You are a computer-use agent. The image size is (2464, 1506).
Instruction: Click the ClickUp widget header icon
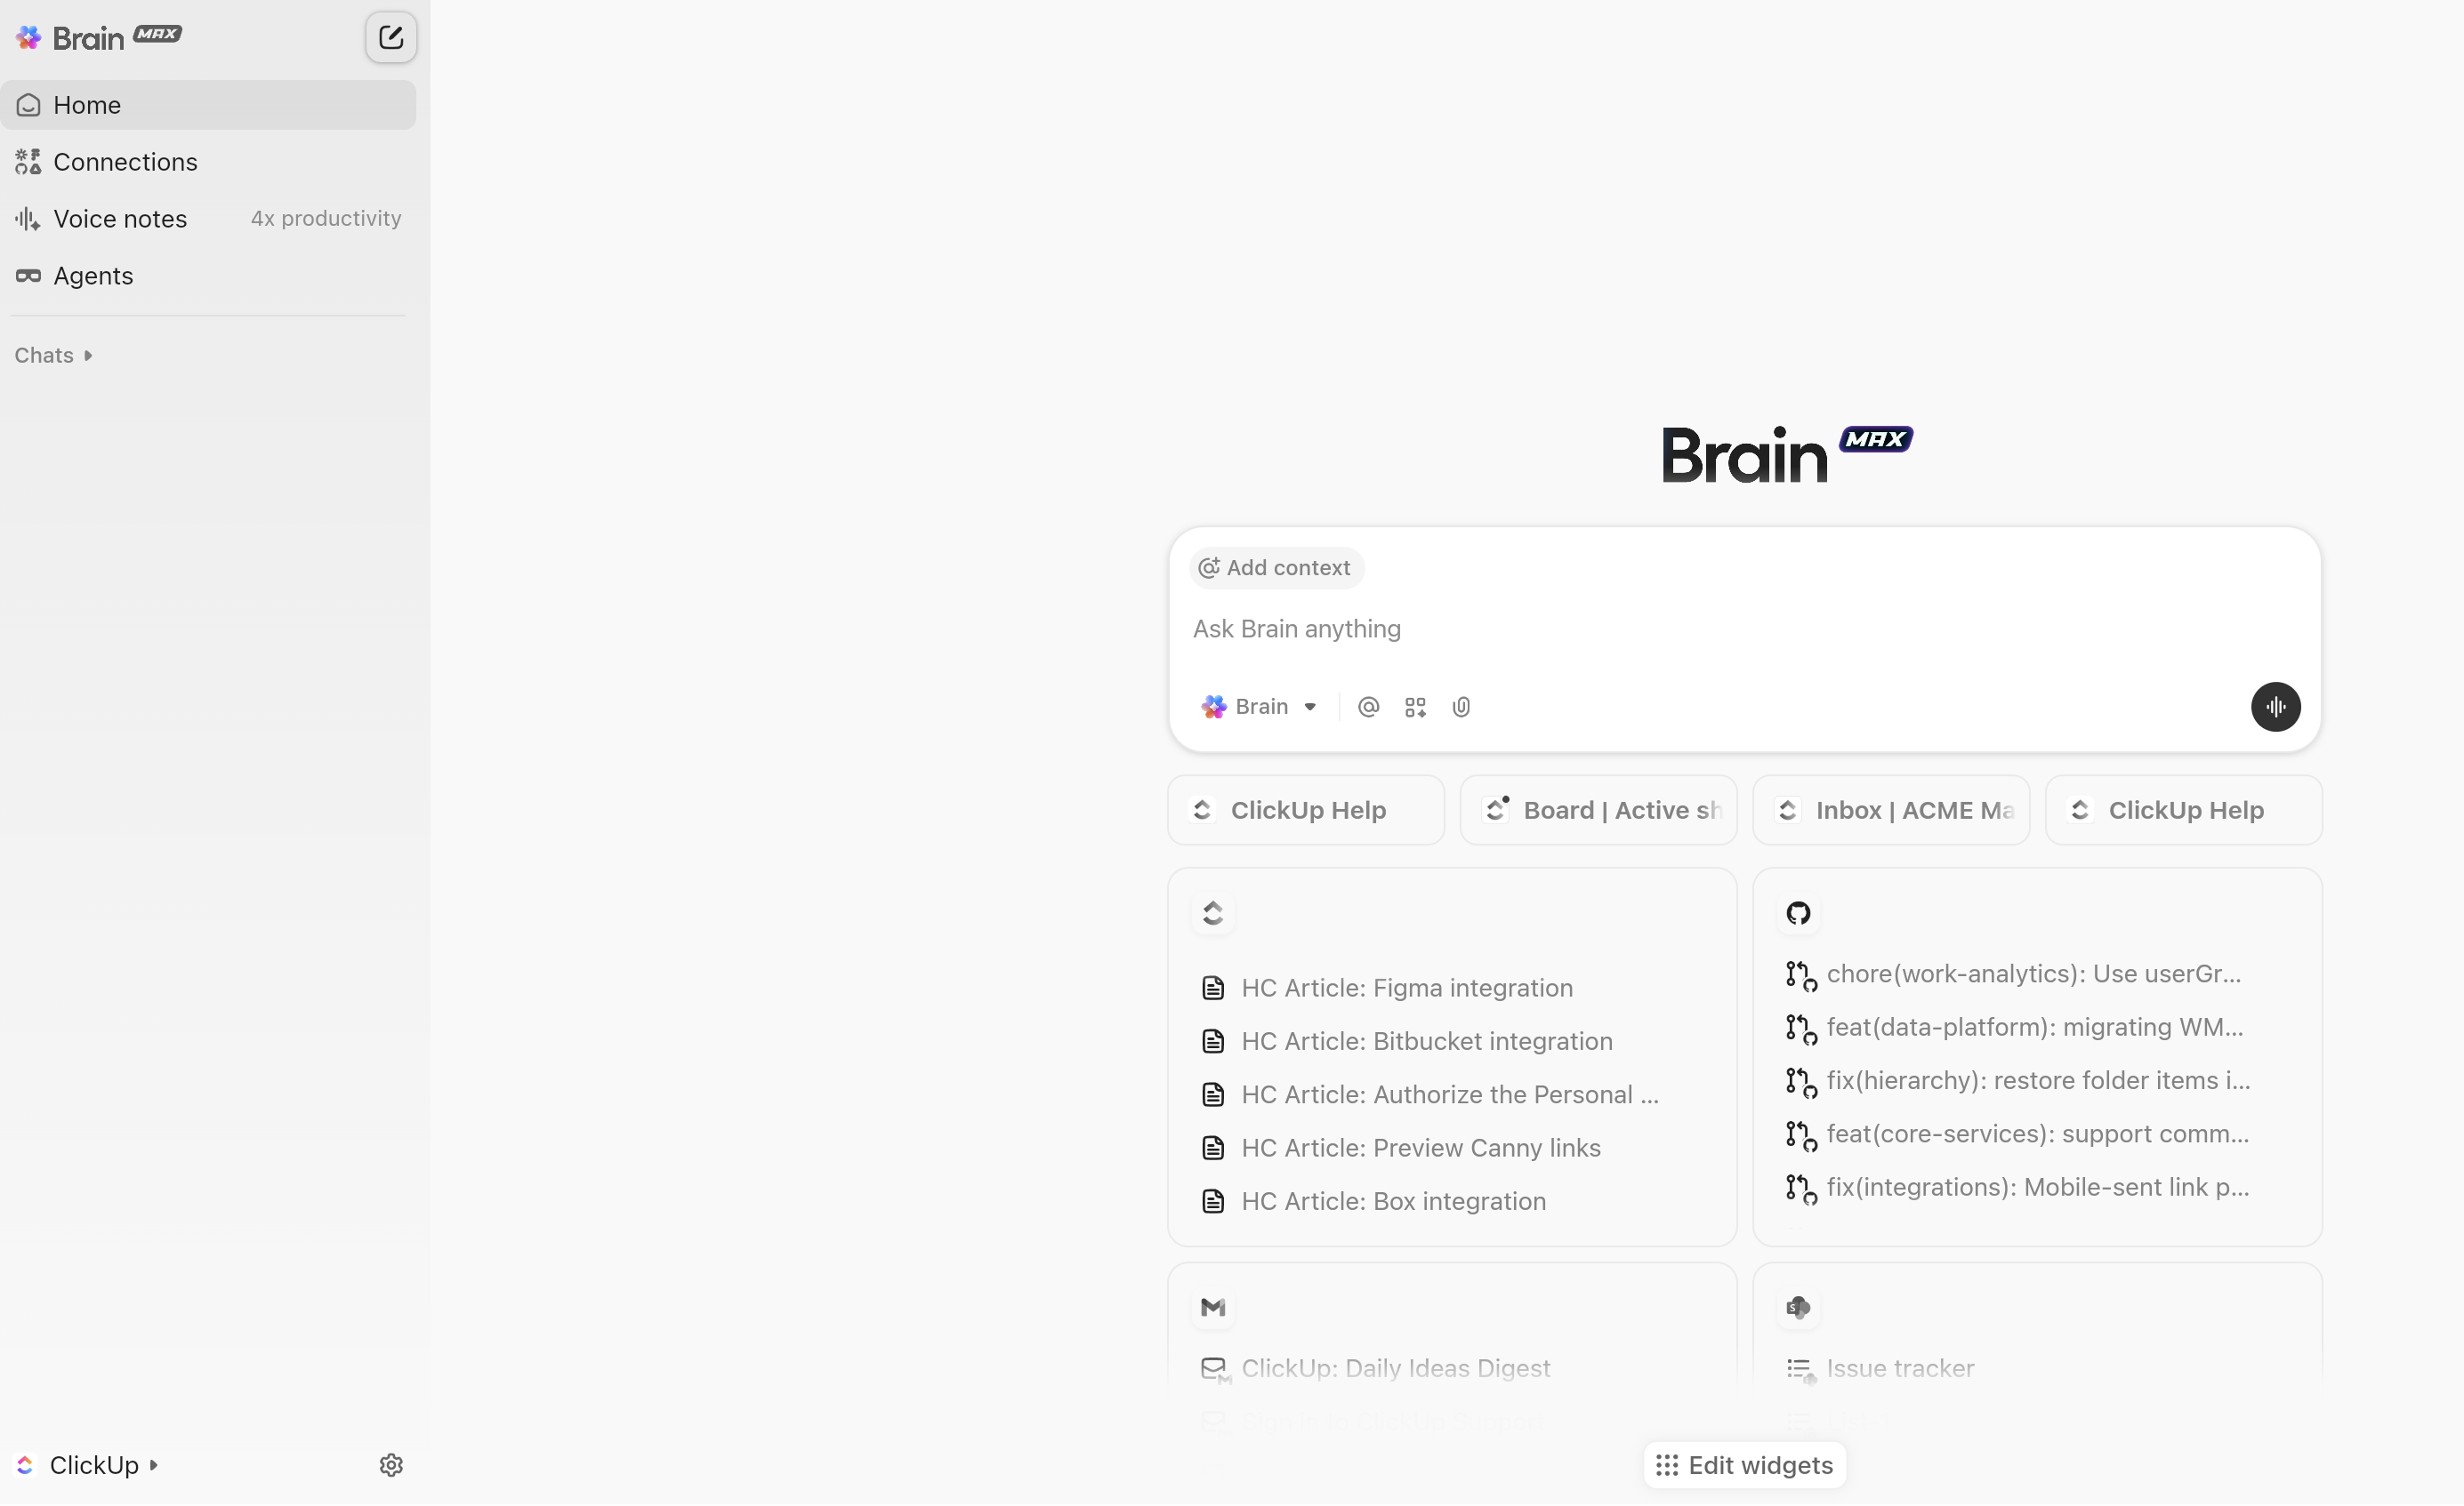click(1213, 913)
